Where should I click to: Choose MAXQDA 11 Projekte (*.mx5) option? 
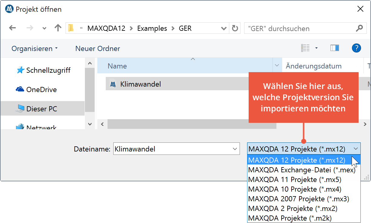(x=295, y=180)
